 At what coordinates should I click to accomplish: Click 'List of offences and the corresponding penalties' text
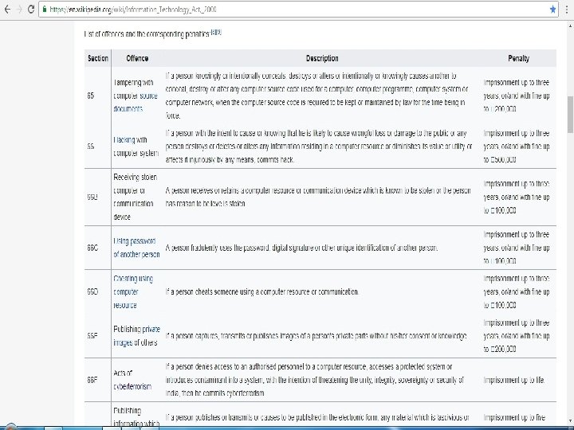pyautogui.click(x=147, y=34)
